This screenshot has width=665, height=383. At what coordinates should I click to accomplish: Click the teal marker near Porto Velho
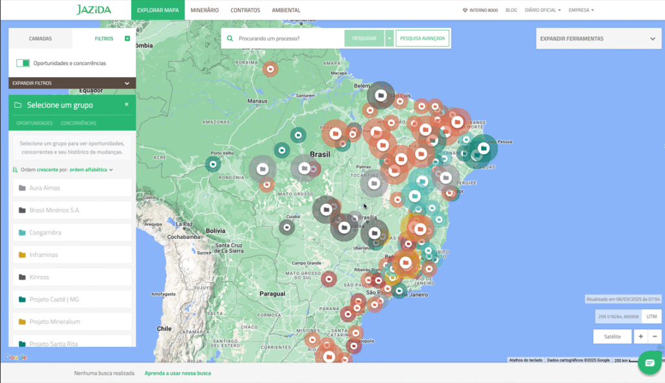click(213, 164)
